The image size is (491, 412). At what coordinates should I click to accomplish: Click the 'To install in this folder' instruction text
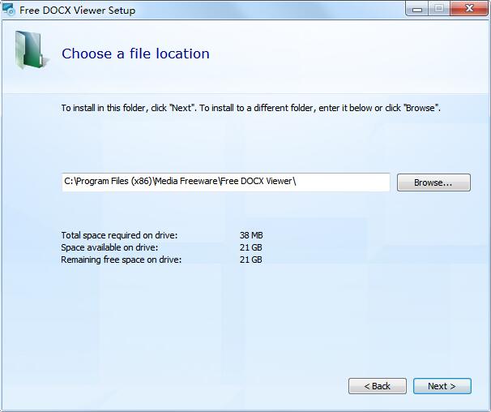tap(251, 108)
